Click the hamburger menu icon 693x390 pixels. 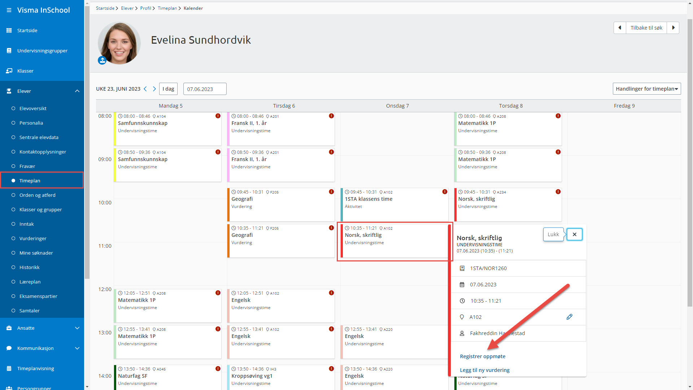(9, 10)
